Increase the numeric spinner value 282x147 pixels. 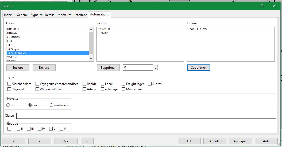tap(156, 66)
